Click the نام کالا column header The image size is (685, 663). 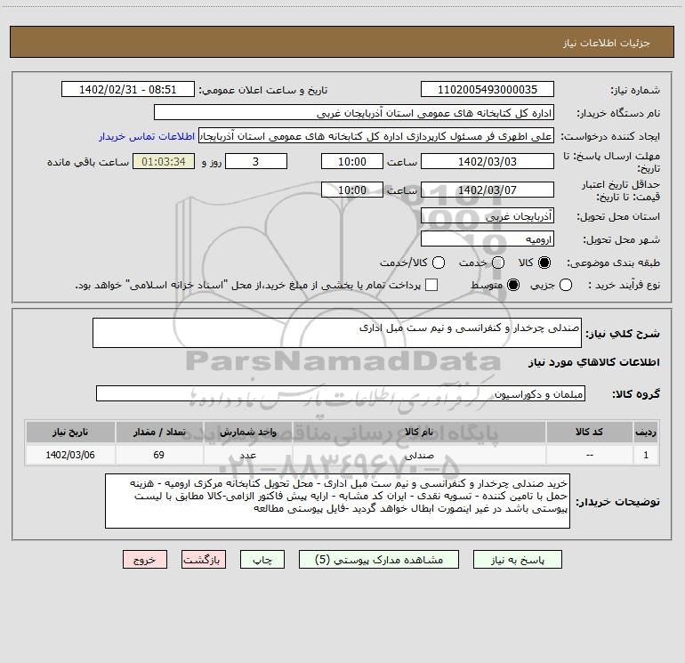point(419,433)
